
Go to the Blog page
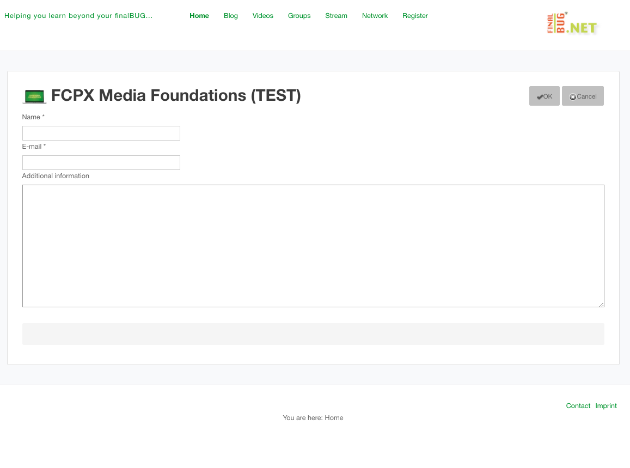pyautogui.click(x=231, y=16)
